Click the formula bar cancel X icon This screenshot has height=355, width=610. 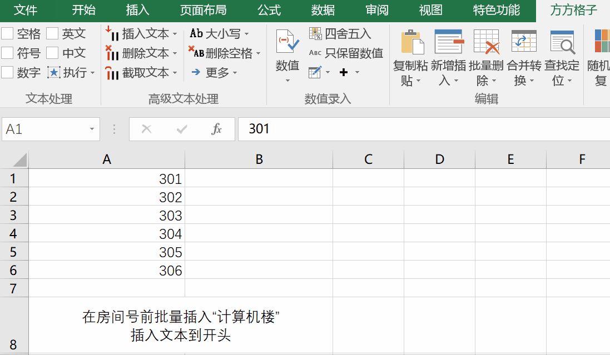tap(147, 129)
